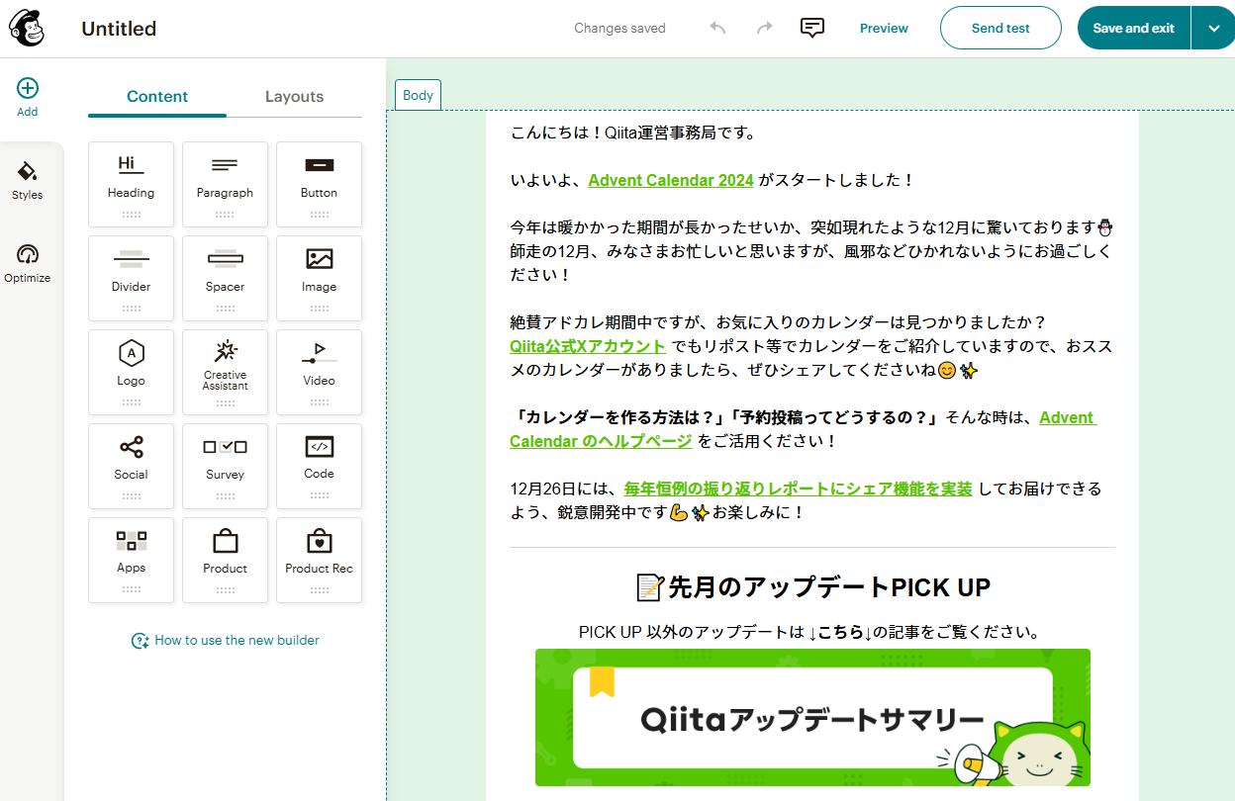The height and width of the screenshot is (801, 1235).
Task: Select the Product content block
Action: click(225, 560)
